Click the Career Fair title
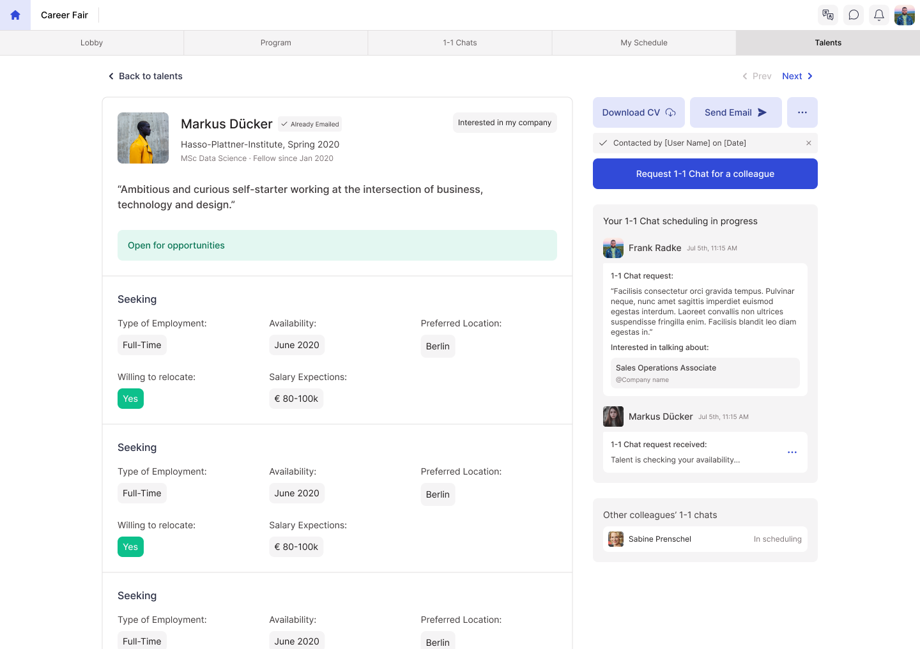 tap(65, 15)
